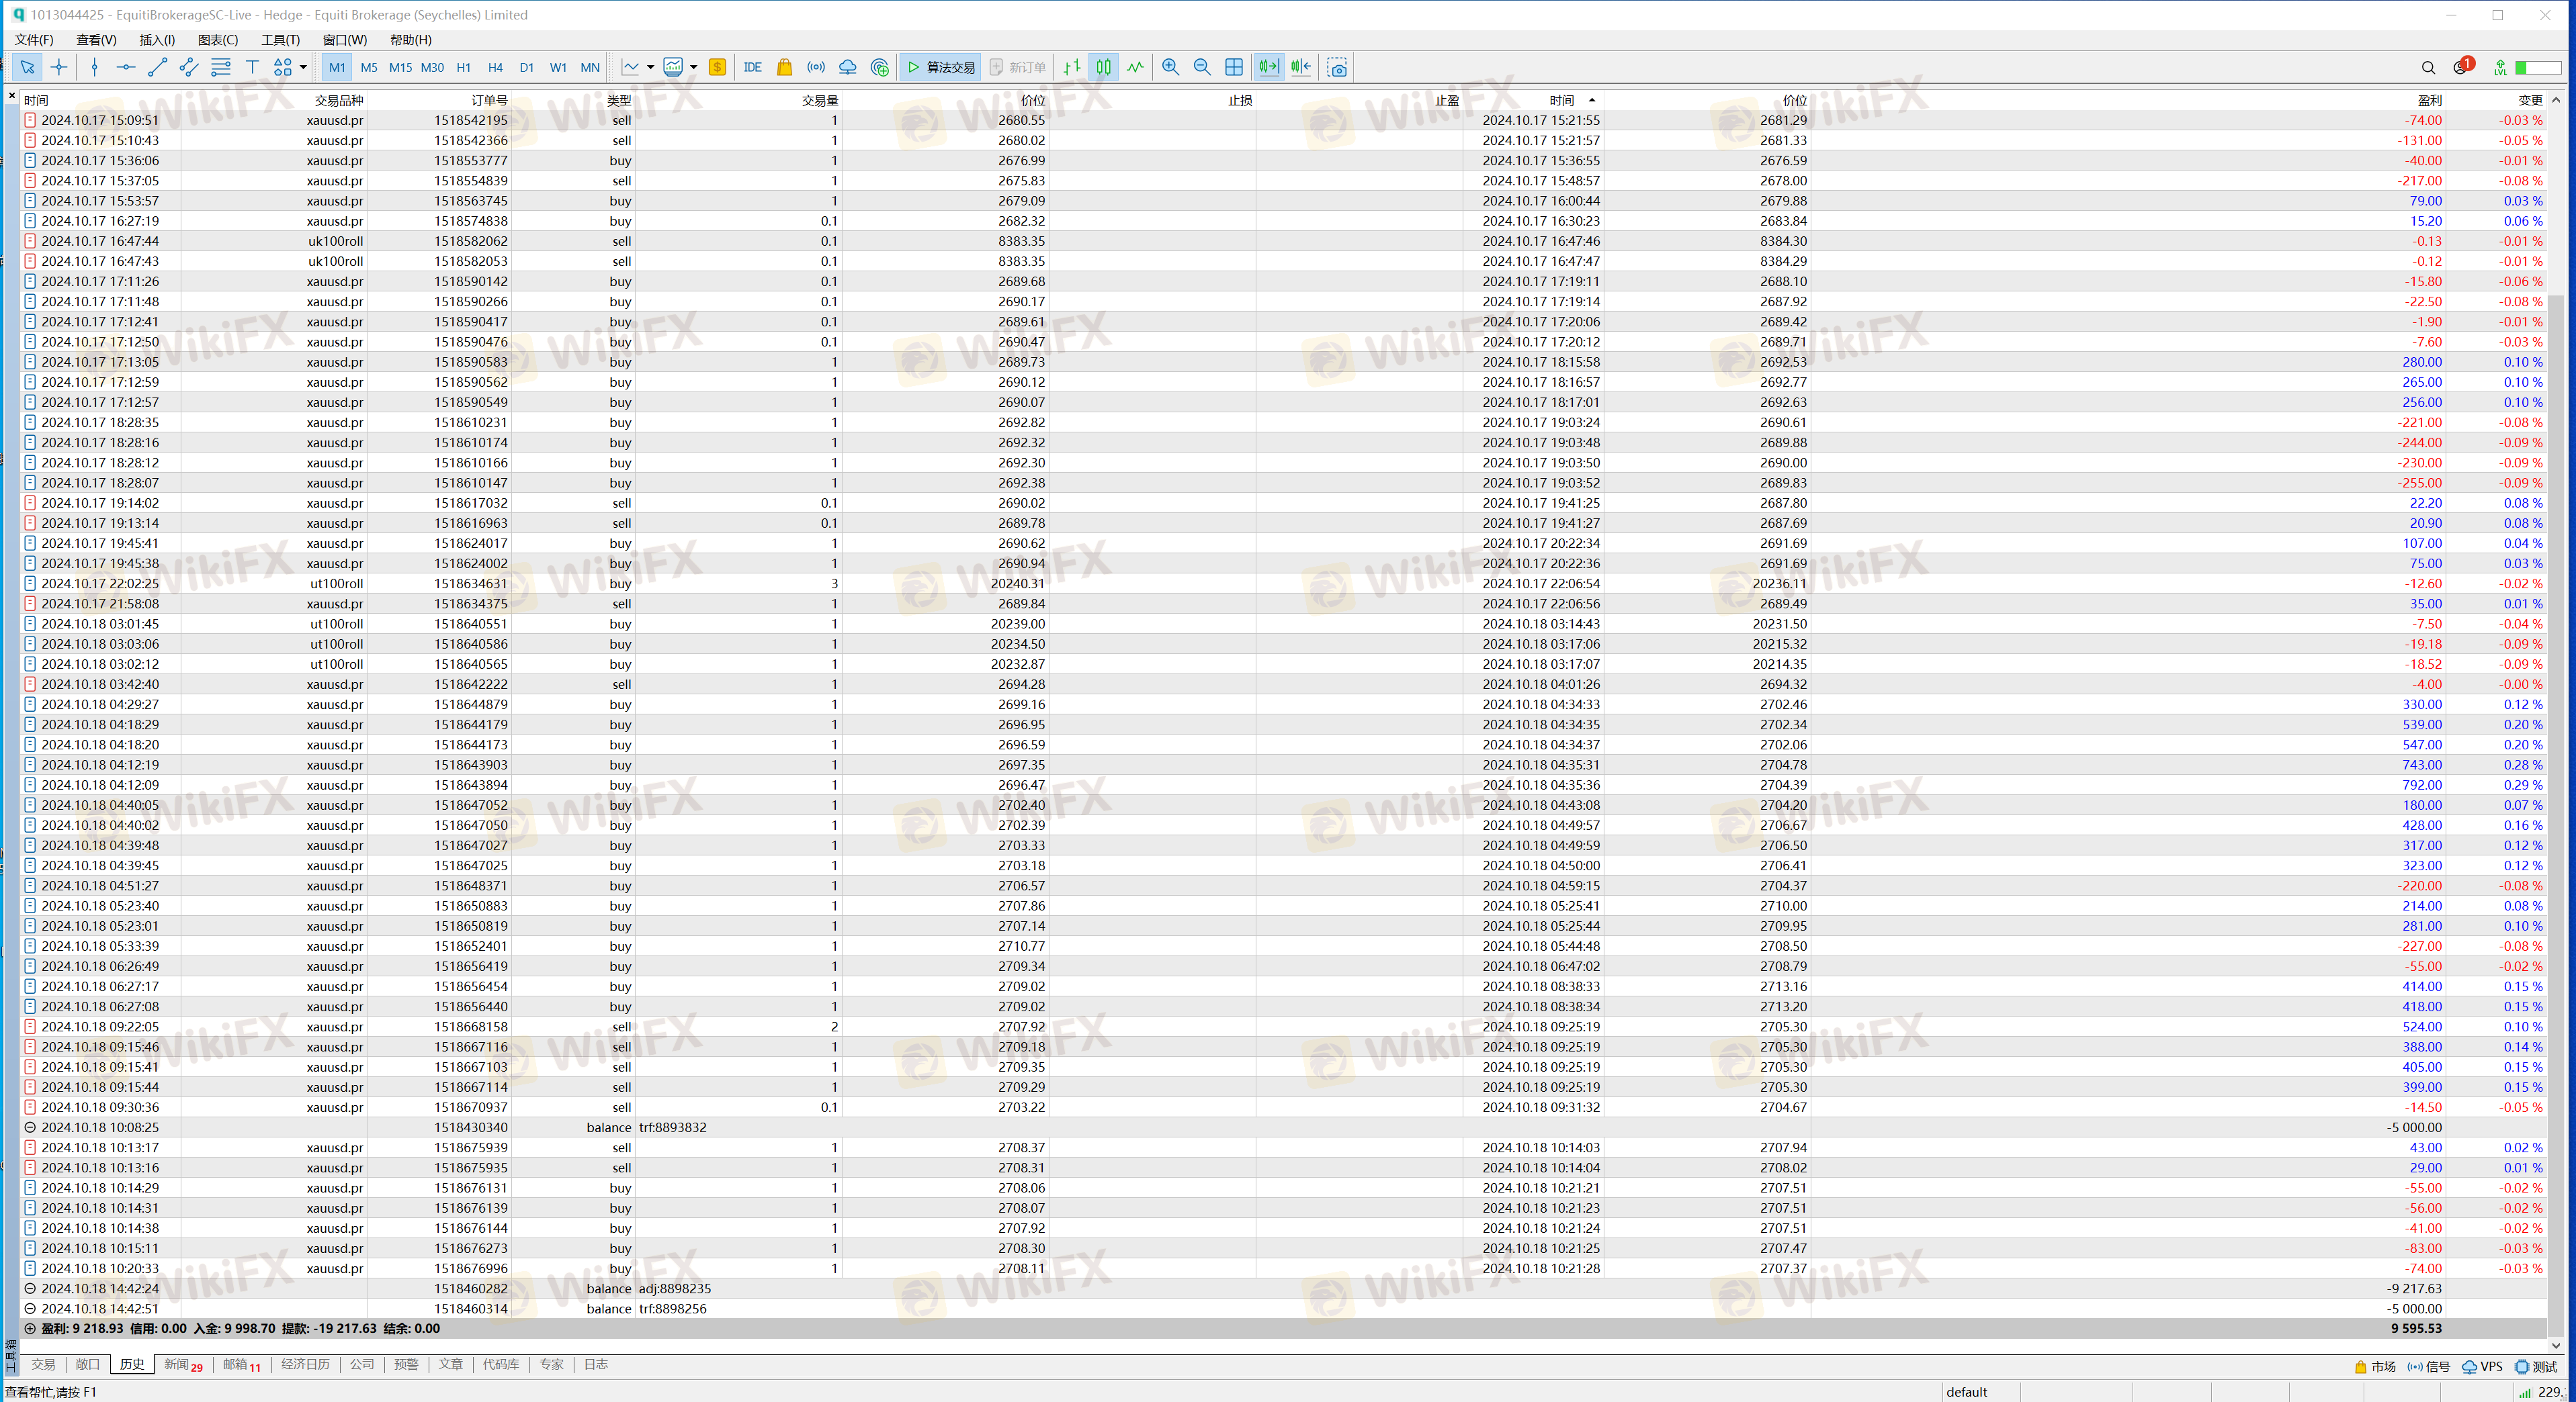Screen dimensions: 2576x1402
Task: Open the chart templates dropdown arrow
Action: click(693, 67)
